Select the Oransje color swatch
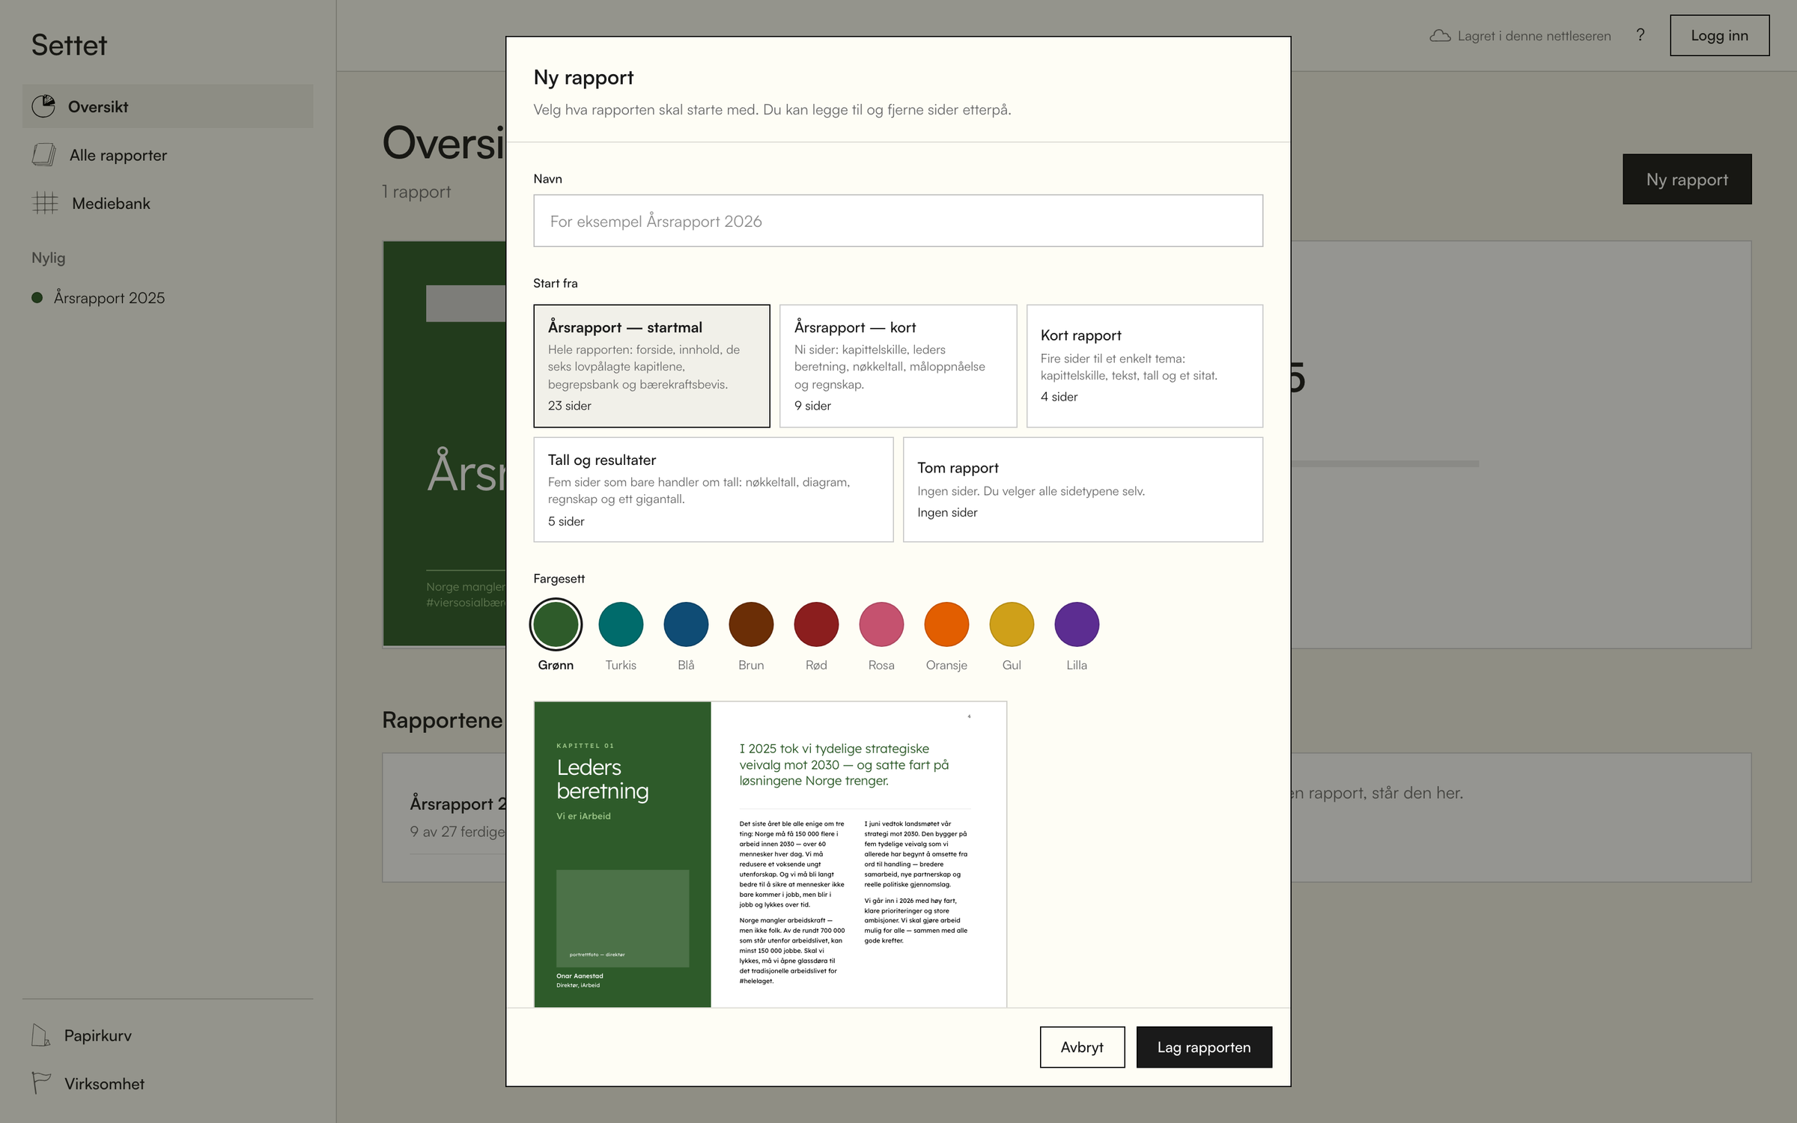The width and height of the screenshot is (1797, 1123). (x=946, y=624)
